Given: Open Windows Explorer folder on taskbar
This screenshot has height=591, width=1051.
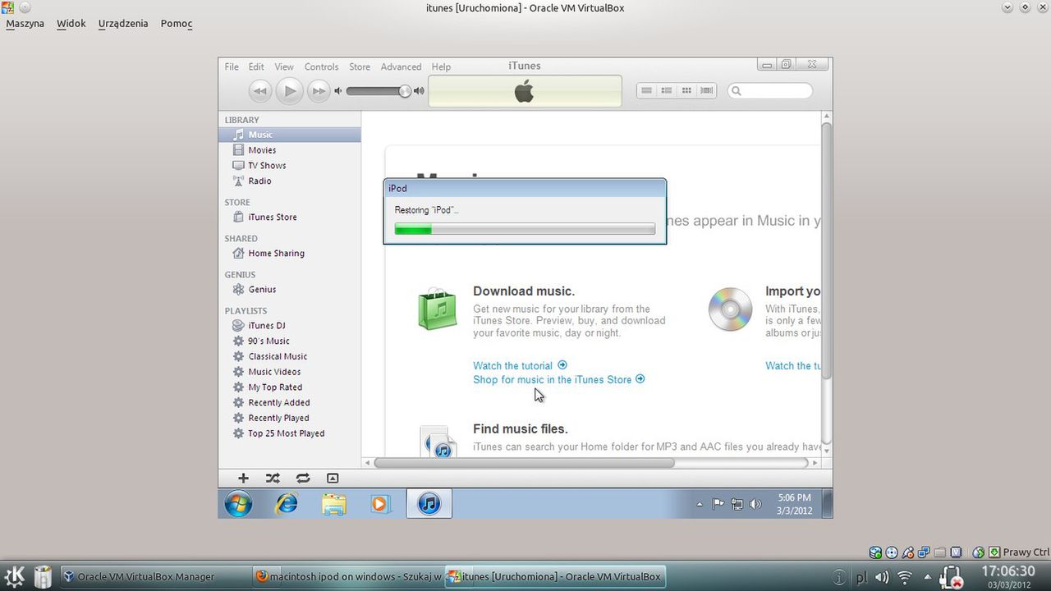Looking at the screenshot, I should pyautogui.click(x=333, y=503).
